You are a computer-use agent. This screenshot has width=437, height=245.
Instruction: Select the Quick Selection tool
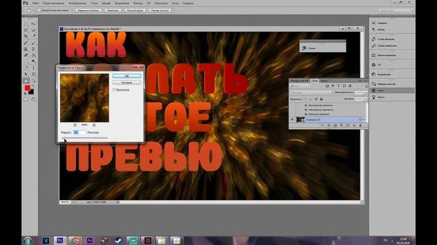33,30
